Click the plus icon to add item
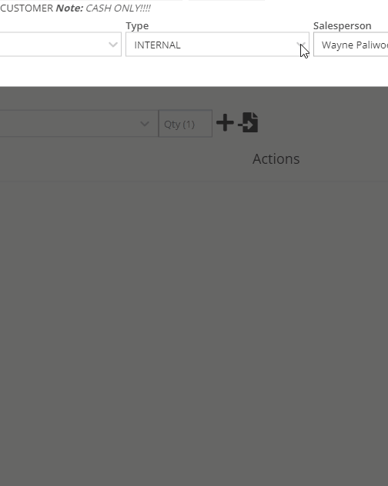388x486 pixels. 225,123
